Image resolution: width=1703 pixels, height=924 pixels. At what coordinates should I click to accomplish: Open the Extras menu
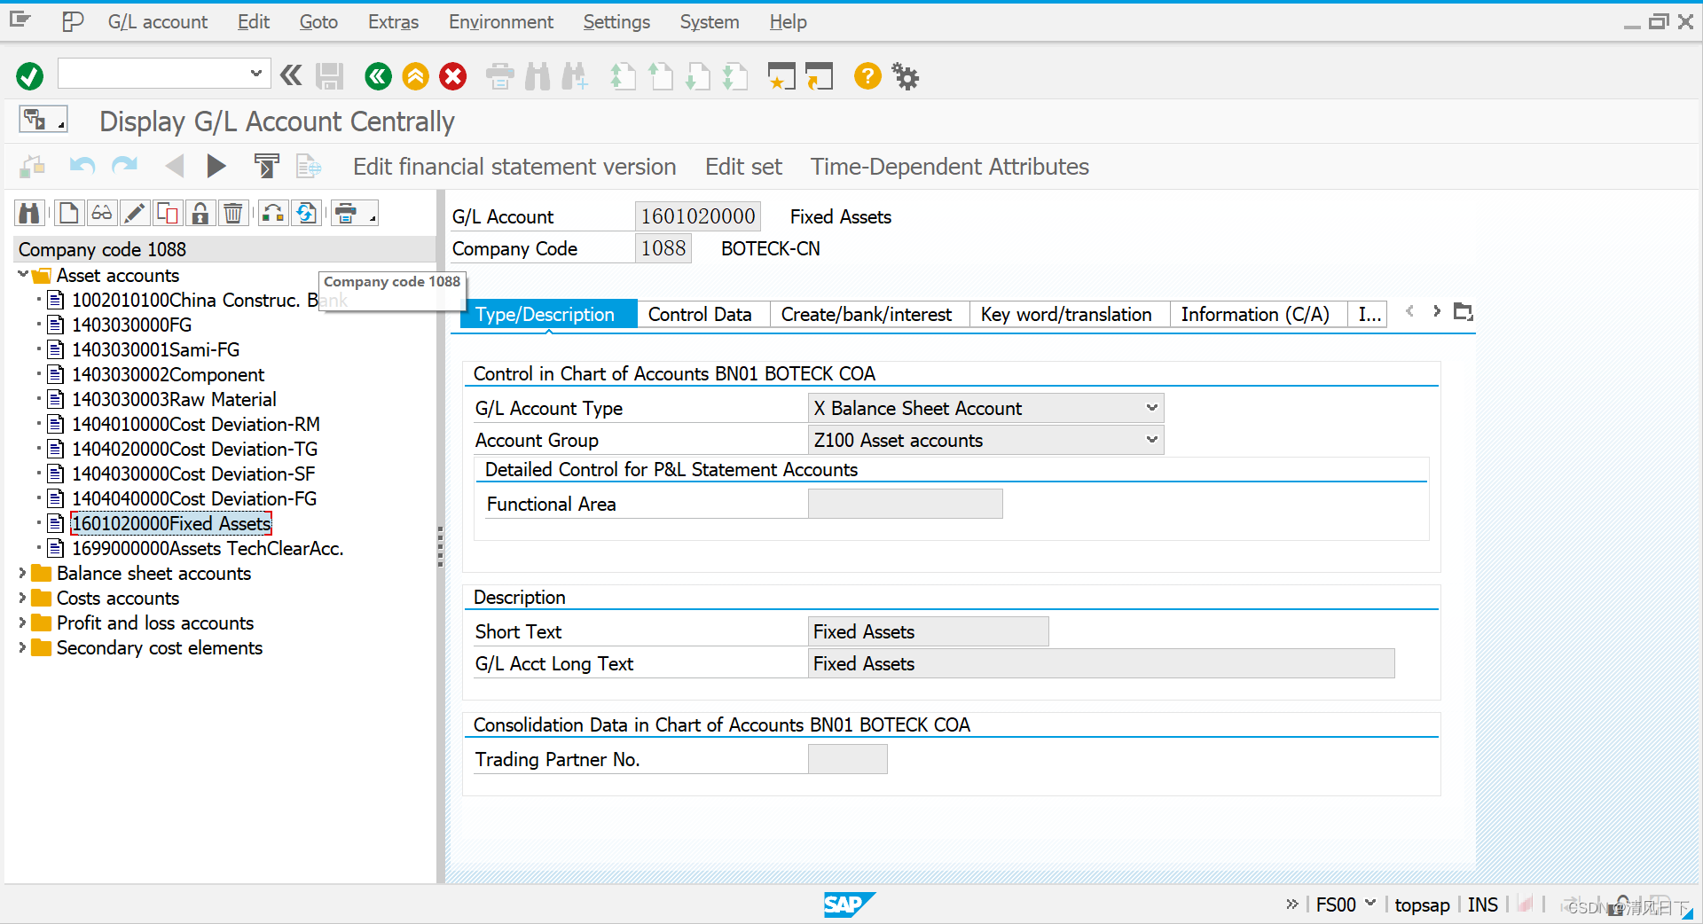point(393,22)
